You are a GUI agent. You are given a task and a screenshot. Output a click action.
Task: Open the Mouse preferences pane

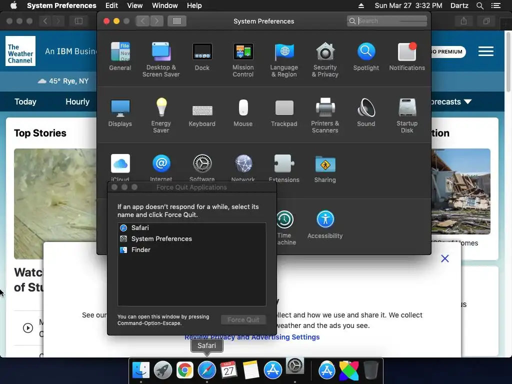coord(243,112)
